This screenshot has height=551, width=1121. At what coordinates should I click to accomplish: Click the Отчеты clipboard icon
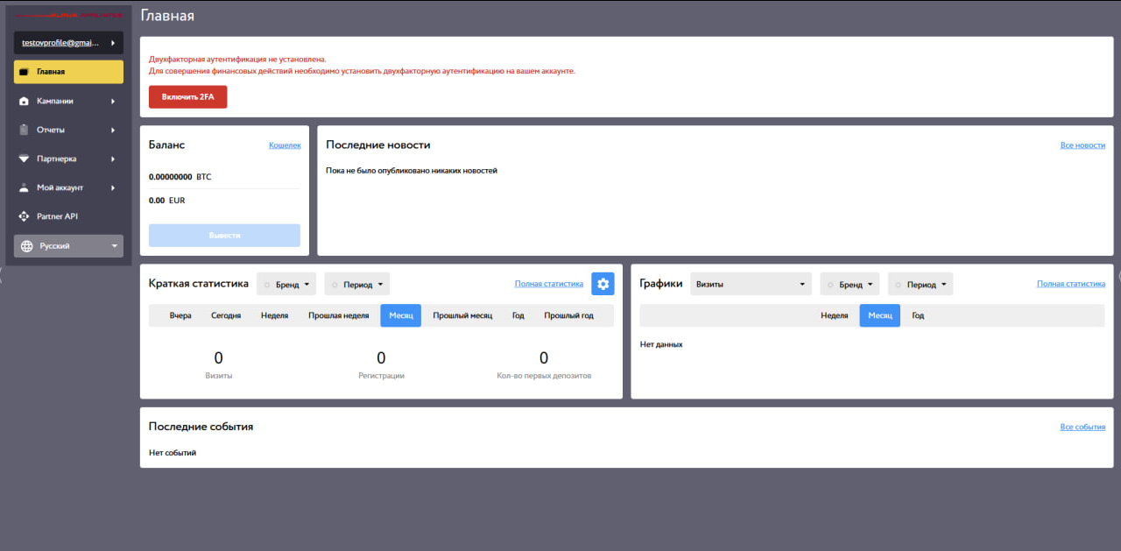(x=25, y=130)
